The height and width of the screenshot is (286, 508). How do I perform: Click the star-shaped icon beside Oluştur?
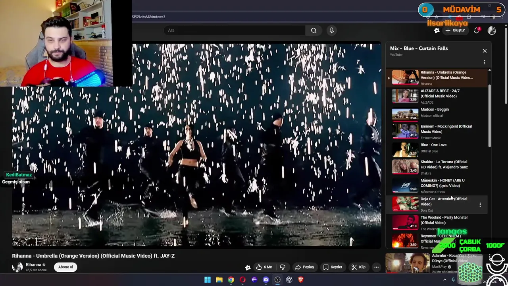pyautogui.click(x=437, y=31)
